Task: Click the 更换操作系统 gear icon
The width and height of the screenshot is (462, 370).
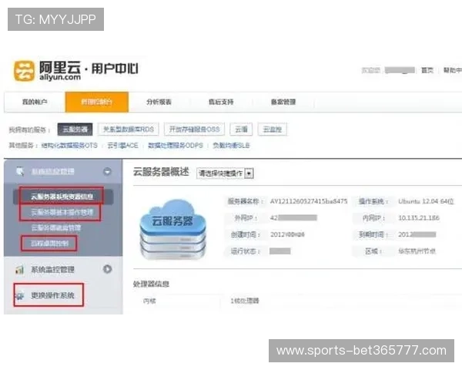Action: 20,295
